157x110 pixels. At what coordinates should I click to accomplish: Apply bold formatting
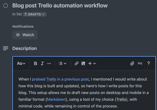(35, 63)
